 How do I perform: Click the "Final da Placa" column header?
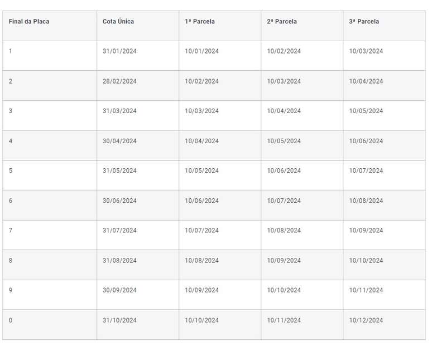coord(29,22)
